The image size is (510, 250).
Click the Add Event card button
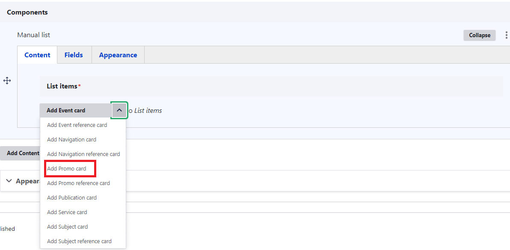point(66,110)
